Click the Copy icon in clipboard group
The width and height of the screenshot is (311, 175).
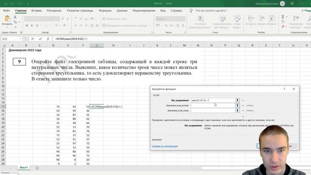coord(15,22)
